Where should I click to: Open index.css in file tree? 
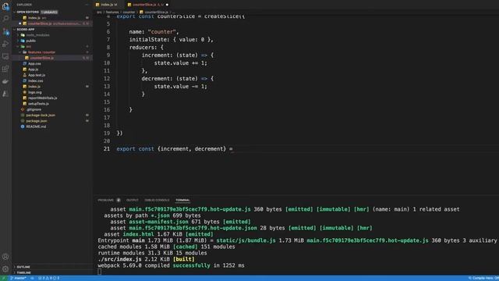tap(36, 81)
